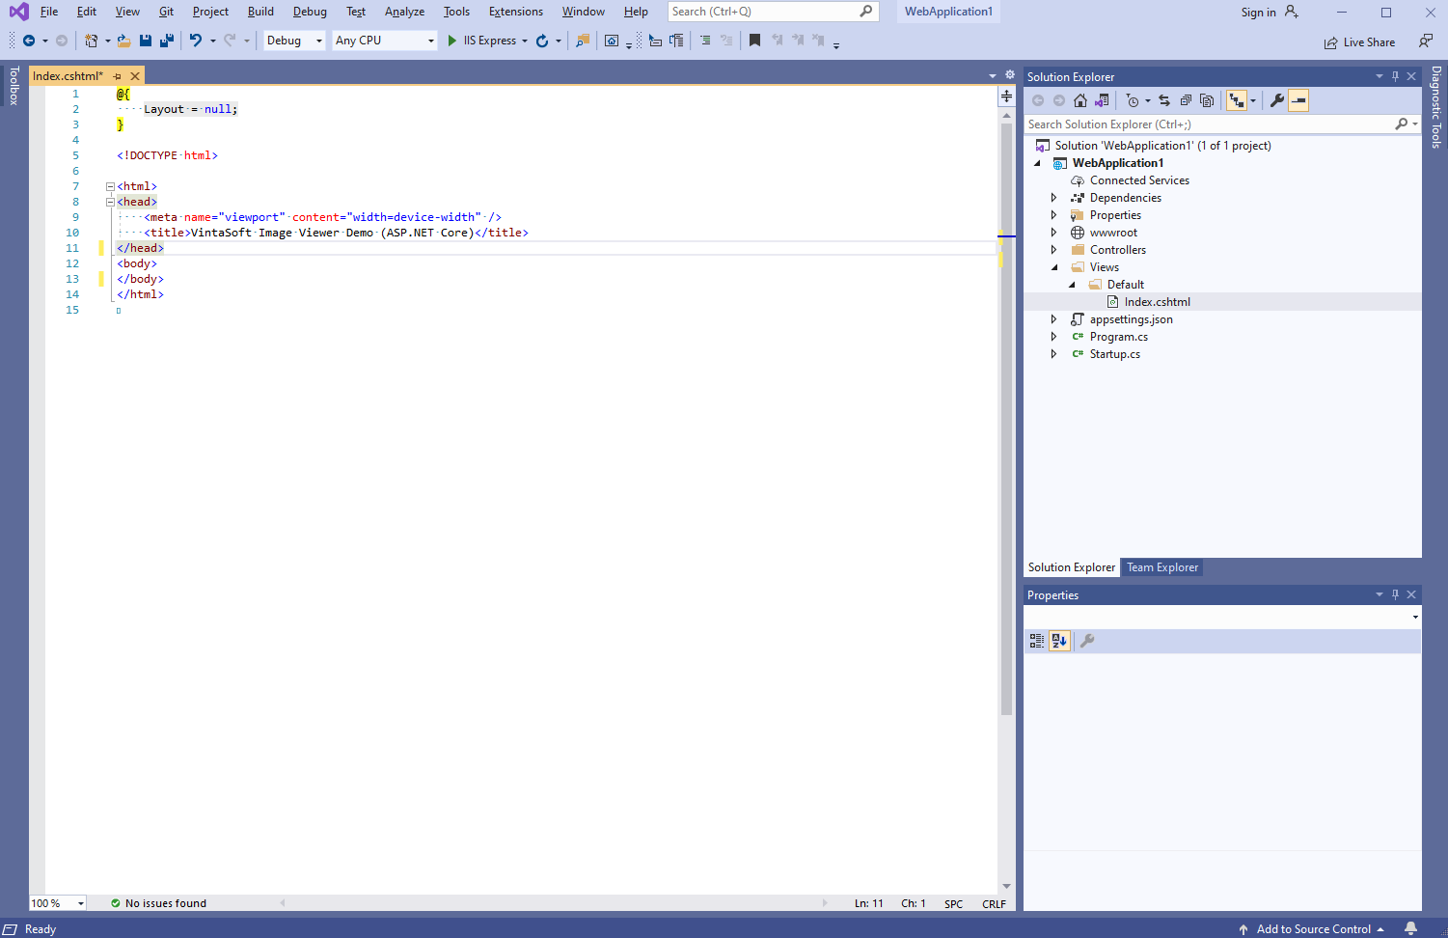Open the Any CPU platform dropdown
The image size is (1448, 938).
[384, 41]
